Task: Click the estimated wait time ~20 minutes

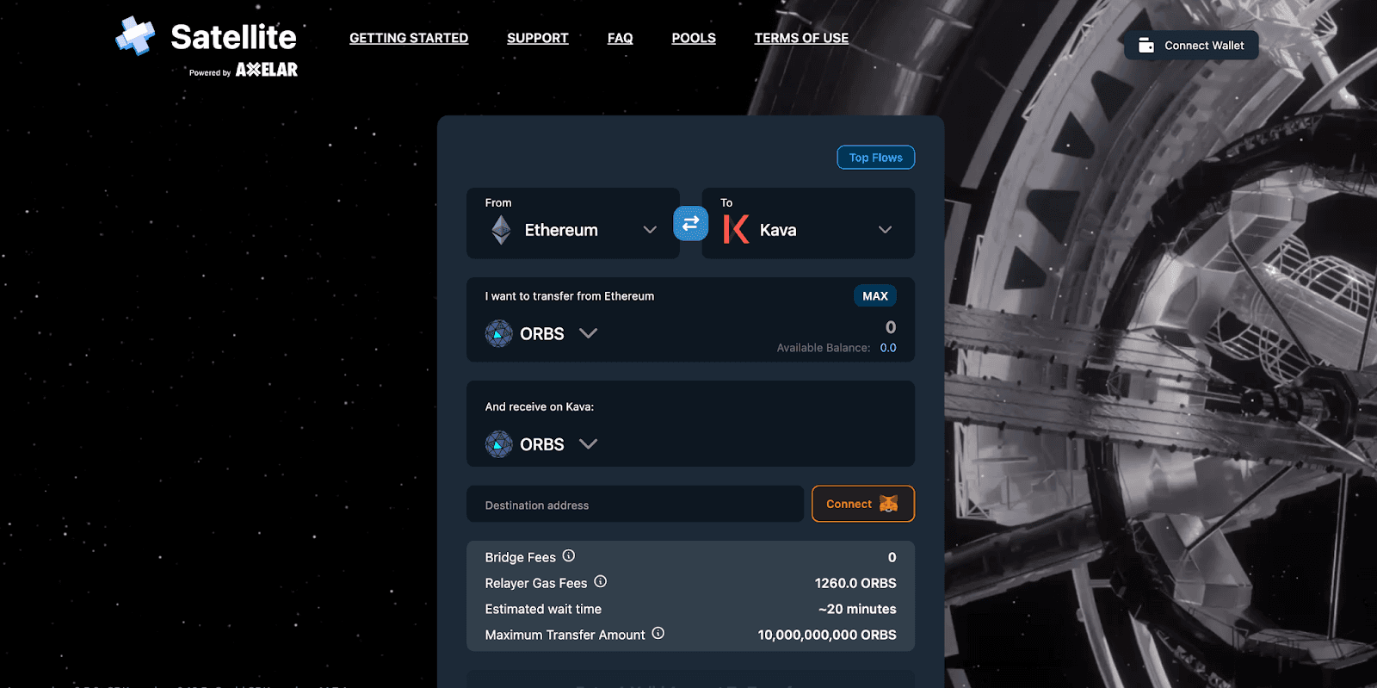Action: pyautogui.click(x=857, y=609)
